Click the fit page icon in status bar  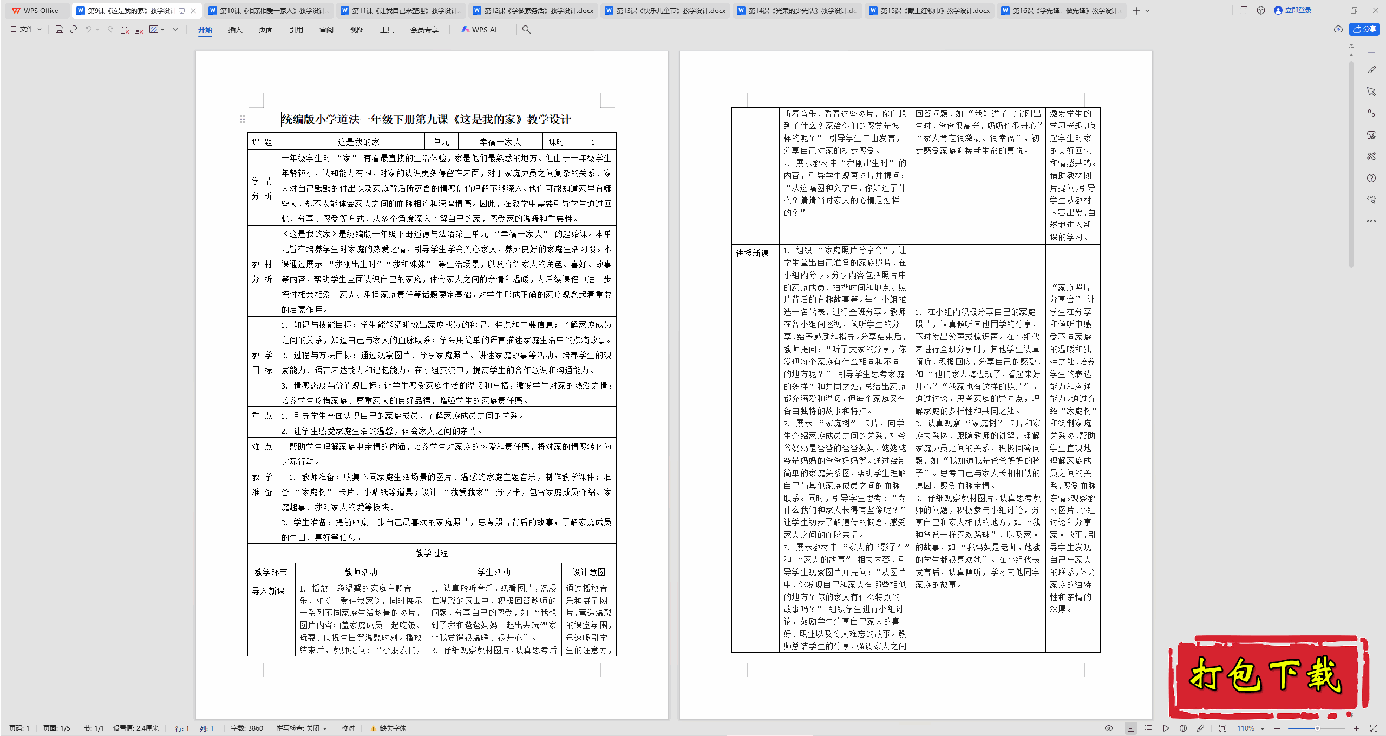click(x=1222, y=728)
